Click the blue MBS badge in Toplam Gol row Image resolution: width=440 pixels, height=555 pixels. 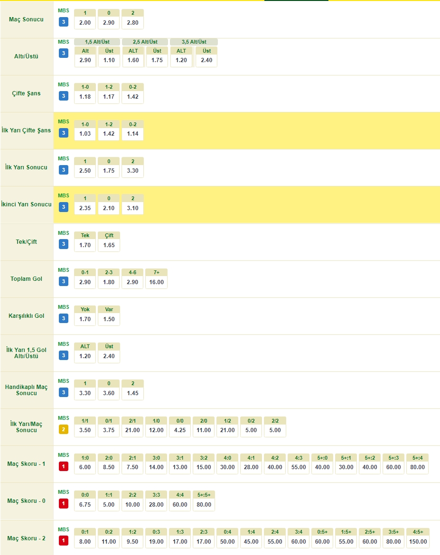(64, 281)
